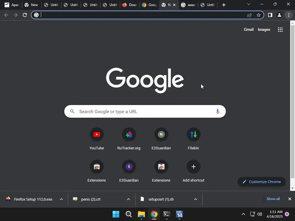Click Google site icon in address bar

(36, 15)
